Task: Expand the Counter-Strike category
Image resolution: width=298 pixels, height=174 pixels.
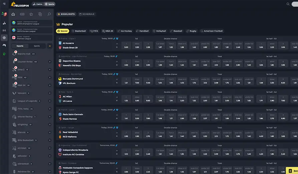Action: click(50, 62)
